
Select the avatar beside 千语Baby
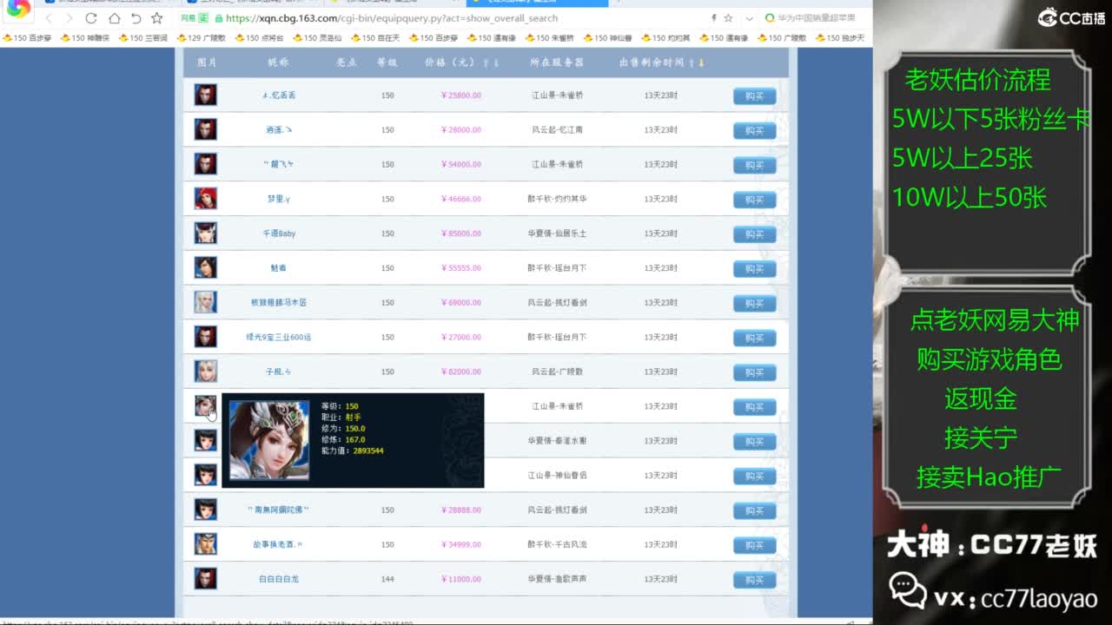[x=205, y=234]
